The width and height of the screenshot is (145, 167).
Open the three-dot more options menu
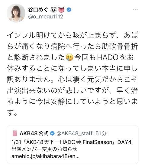click(x=135, y=10)
